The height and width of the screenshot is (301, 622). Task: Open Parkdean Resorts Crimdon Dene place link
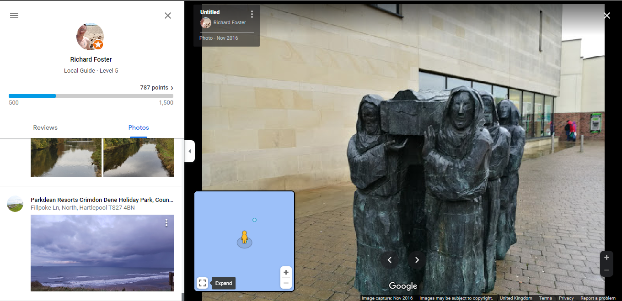coord(102,200)
